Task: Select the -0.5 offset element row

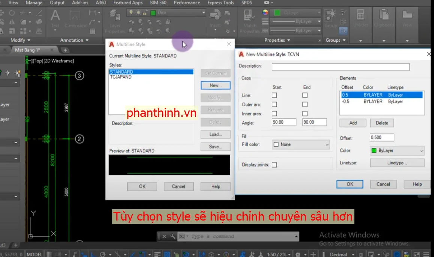Action: (382, 102)
